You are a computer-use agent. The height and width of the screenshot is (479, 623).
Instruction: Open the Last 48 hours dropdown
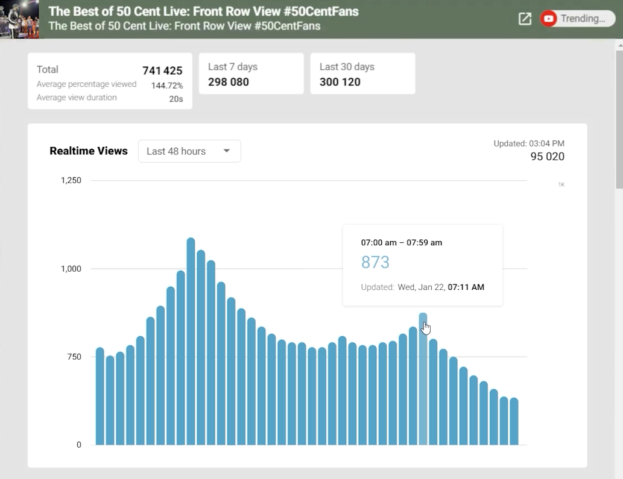coord(189,151)
